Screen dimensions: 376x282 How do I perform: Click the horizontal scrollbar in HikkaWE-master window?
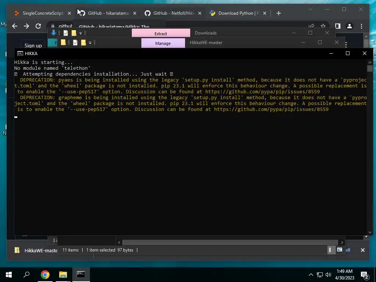[230, 242]
